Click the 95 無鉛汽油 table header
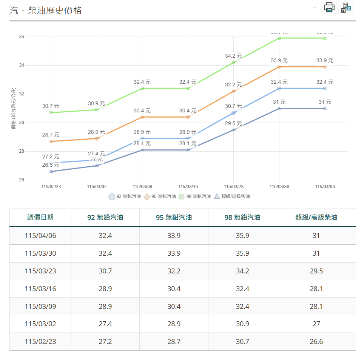The height and width of the screenshot is (359, 364). pos(174,218)
